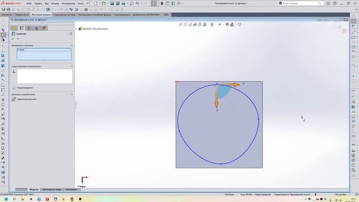Image resolution: width=359 pixels, height=202 pixels.
Task: Open the DimXpertManager tab icon
Action: point(36,28)
